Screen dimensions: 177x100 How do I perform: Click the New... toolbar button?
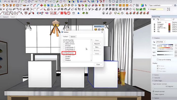[x=97, y=47]
